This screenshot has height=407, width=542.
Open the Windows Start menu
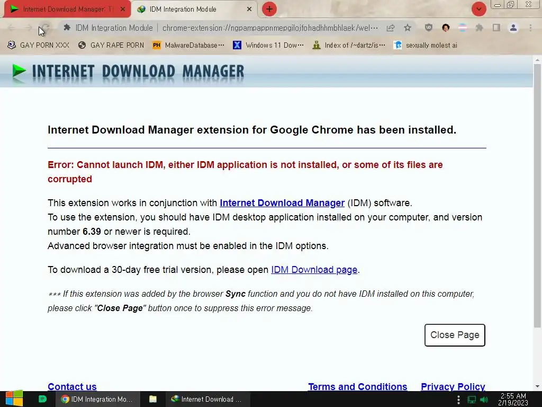click(14, 399)
